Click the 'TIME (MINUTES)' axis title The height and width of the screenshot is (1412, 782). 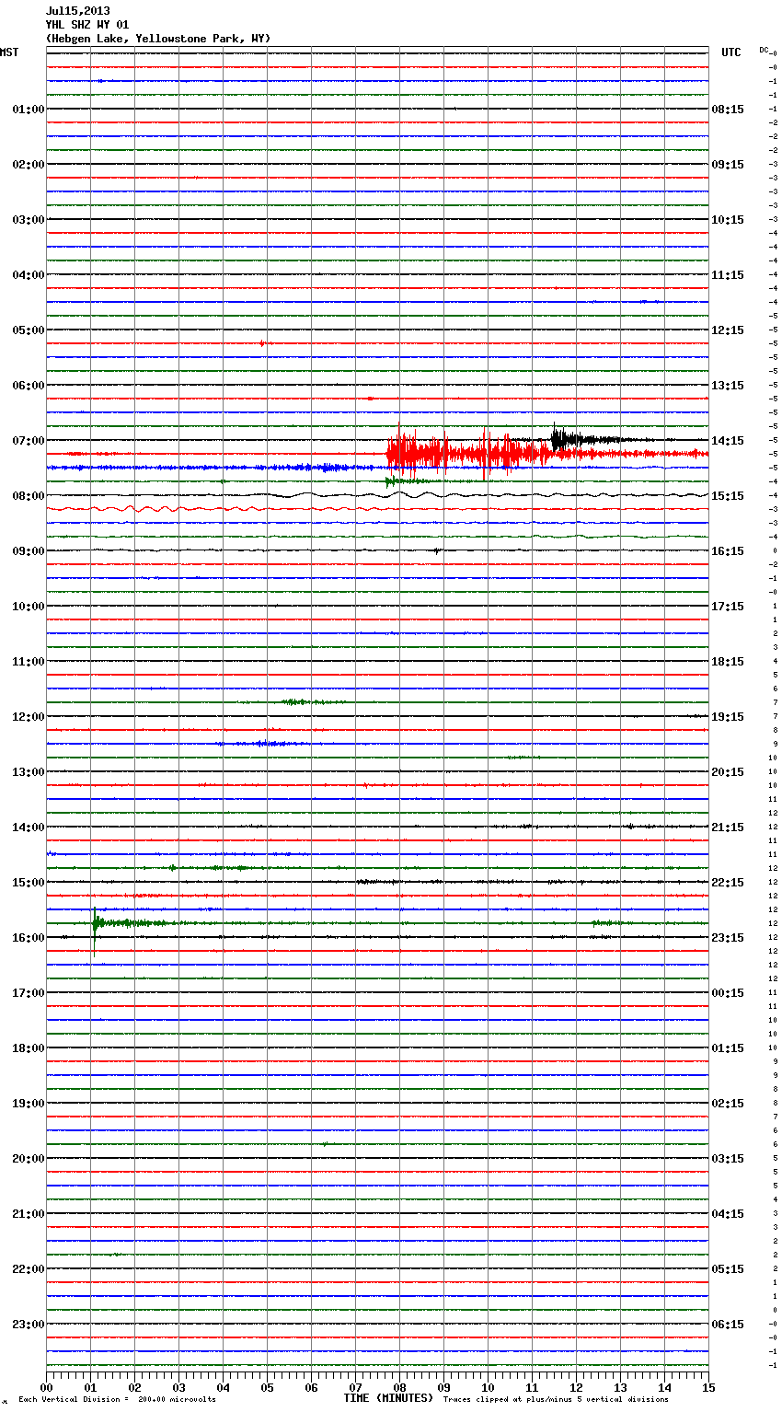click(388, 1398)
